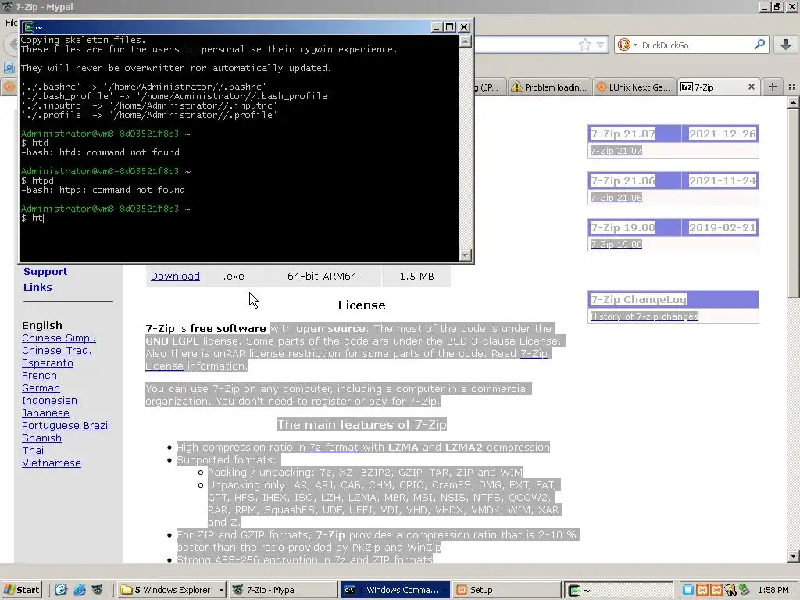Open the Links sidebar link
800x600 pixels.
[x=37, y=287]
